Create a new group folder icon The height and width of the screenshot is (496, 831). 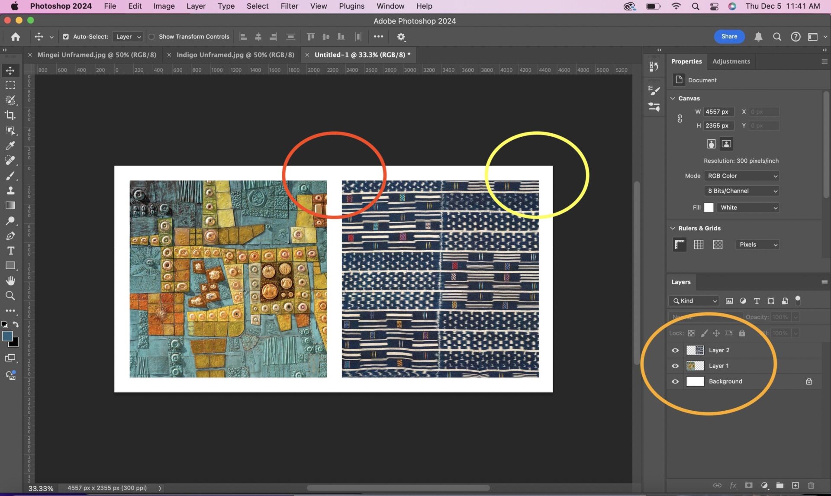[780, 486]
